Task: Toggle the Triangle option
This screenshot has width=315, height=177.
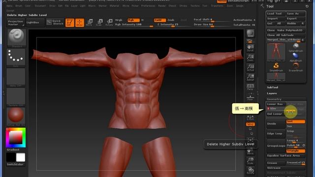Action: (296, 151)
